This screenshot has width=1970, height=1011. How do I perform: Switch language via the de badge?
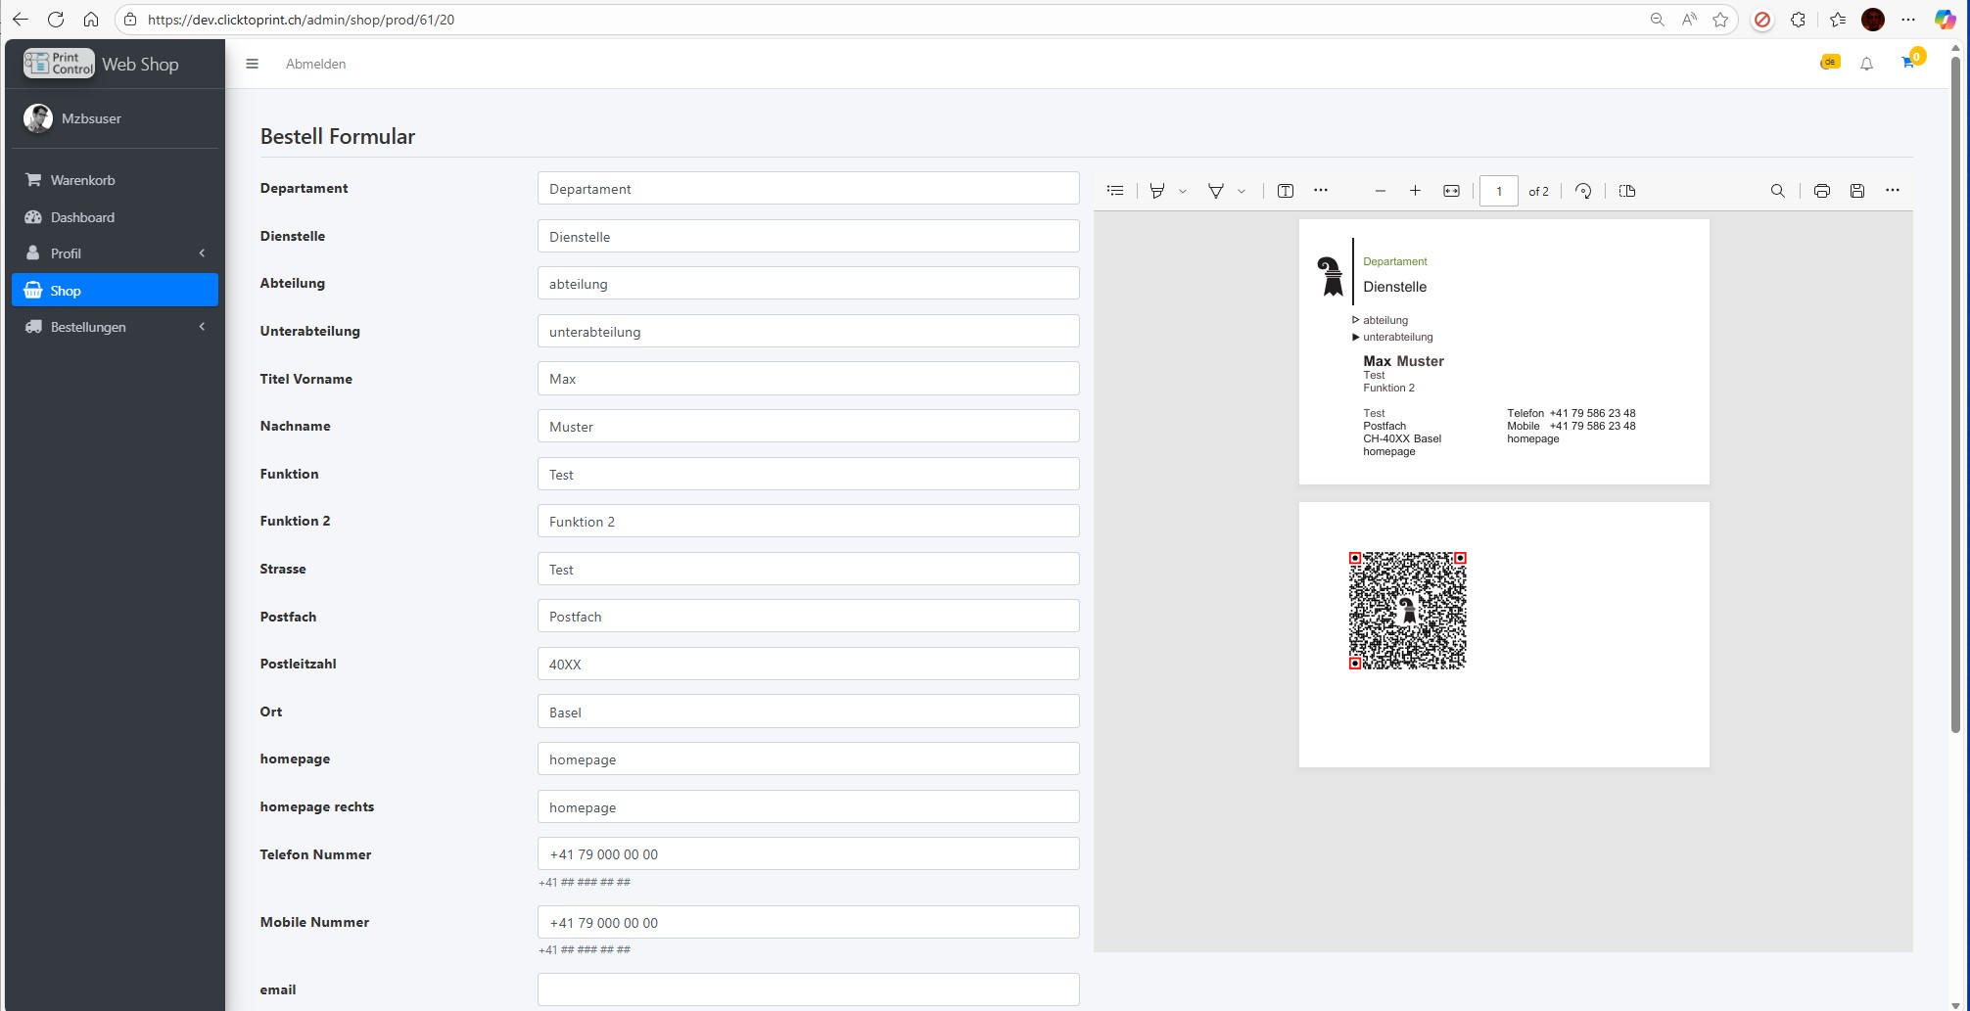(x=1829, y=63)
